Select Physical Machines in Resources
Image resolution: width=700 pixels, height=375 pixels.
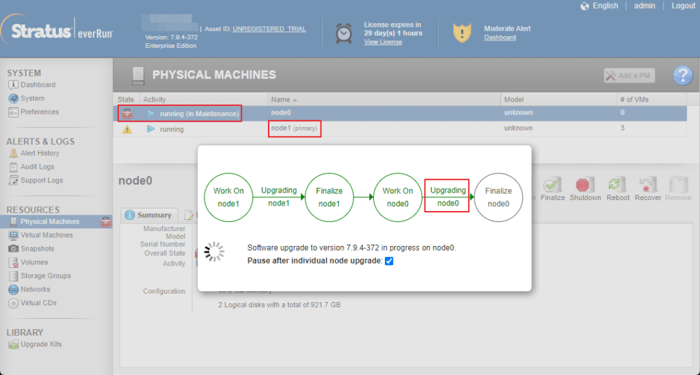(50, 221)
